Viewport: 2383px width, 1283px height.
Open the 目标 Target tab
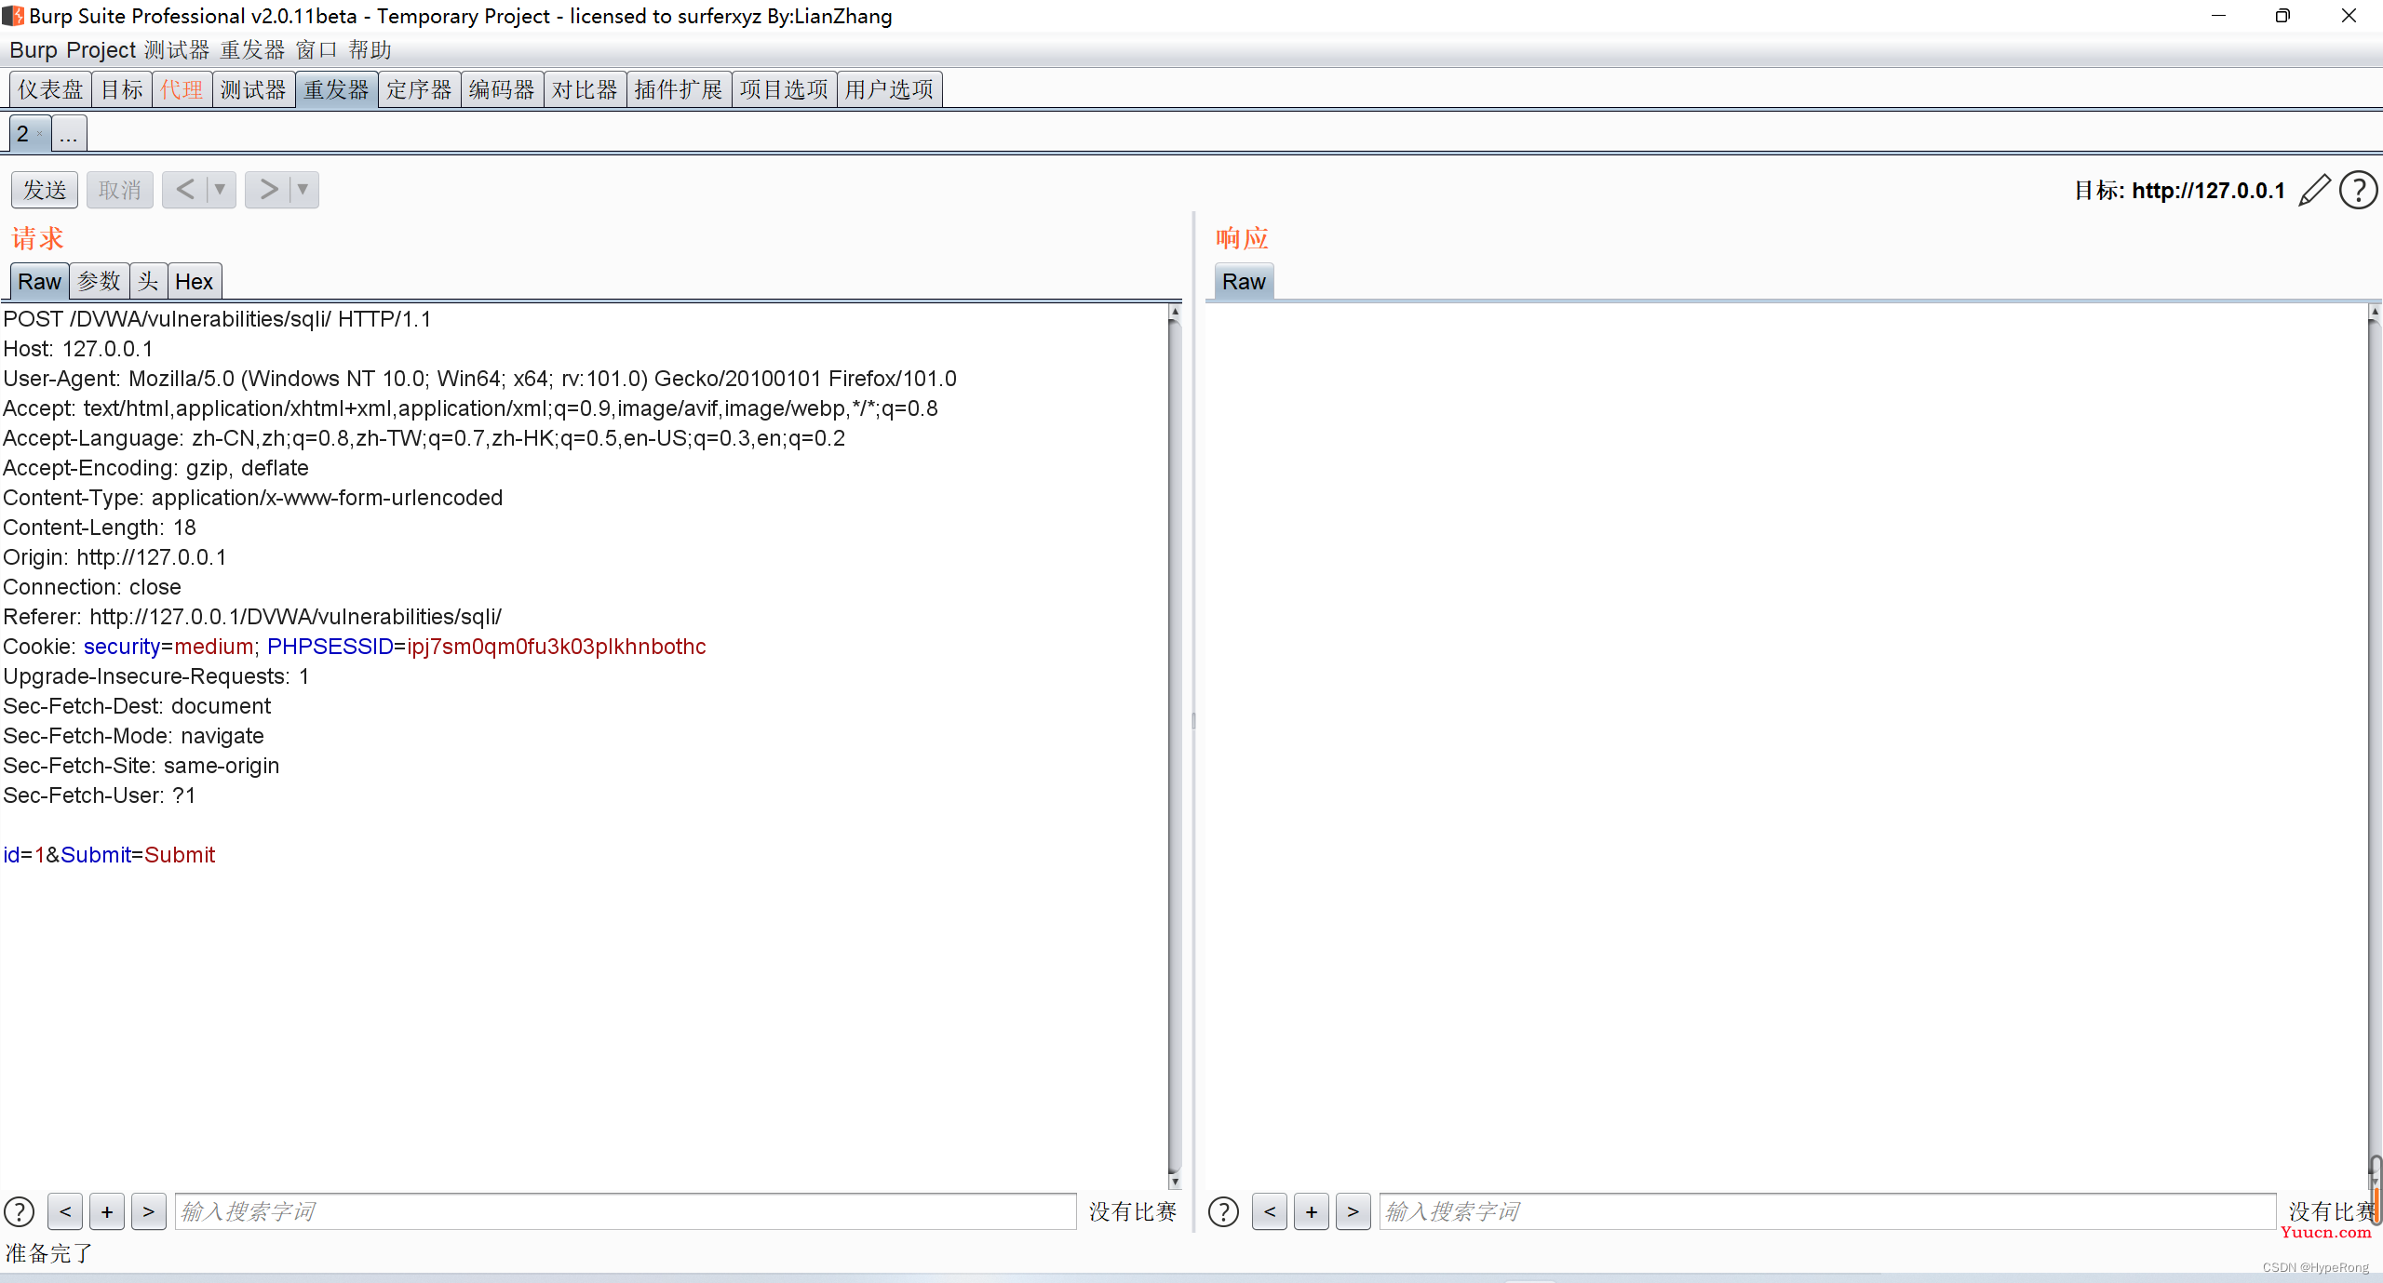[122, 89]
